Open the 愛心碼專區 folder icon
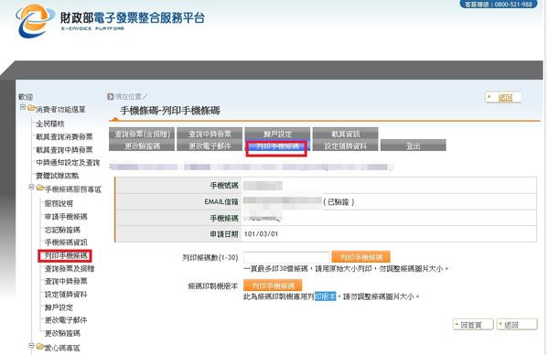This screenshot has width=549, height=355. [x=40, y=347]
